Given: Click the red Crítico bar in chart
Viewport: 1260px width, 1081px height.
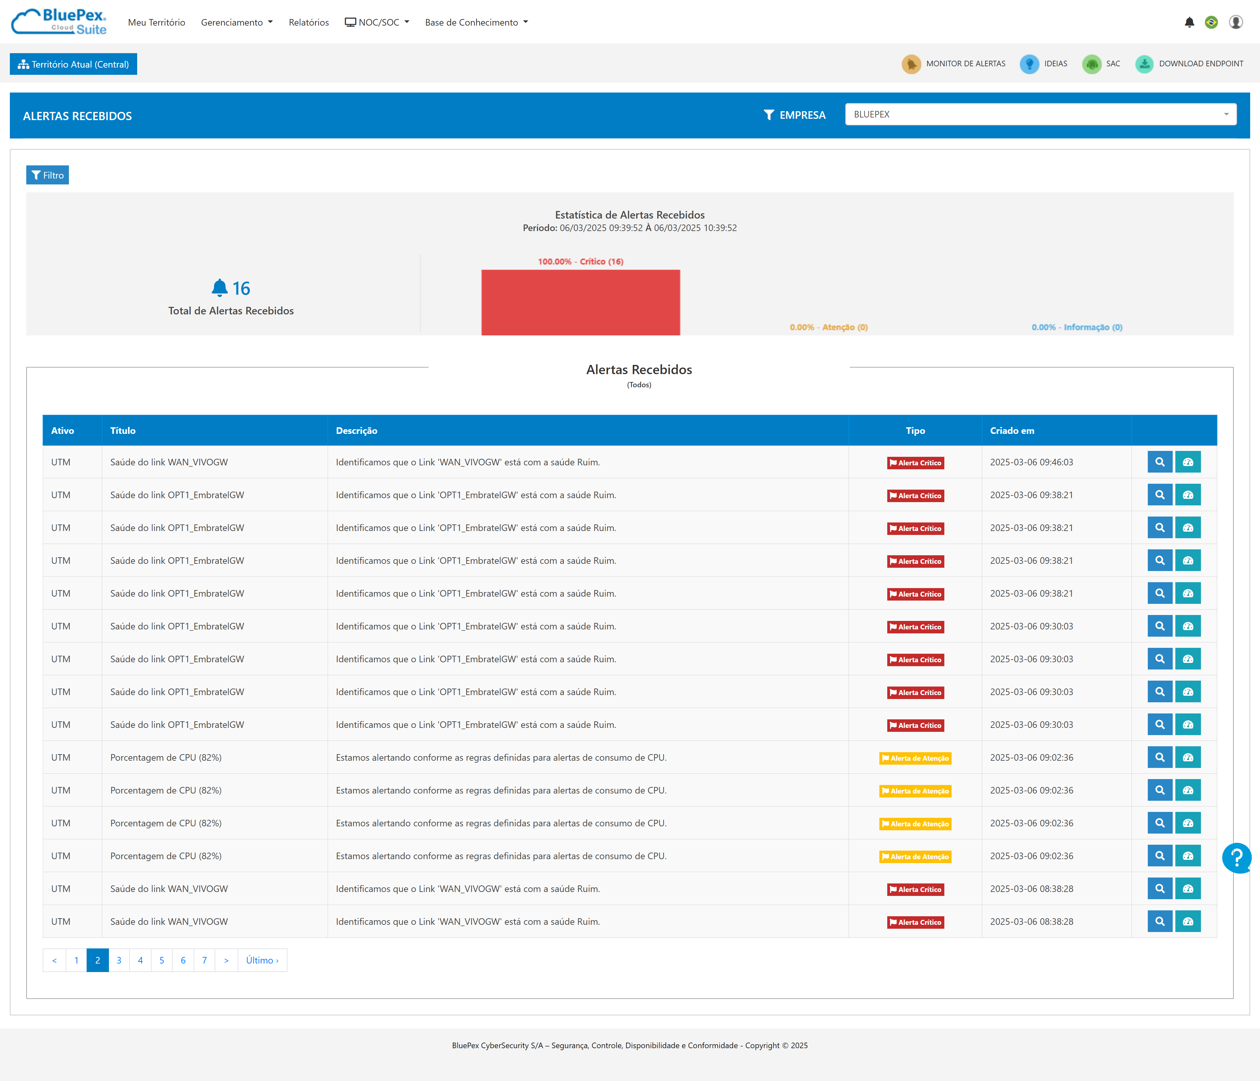Looking at the screenshot, I should click(x=581, y=302).
